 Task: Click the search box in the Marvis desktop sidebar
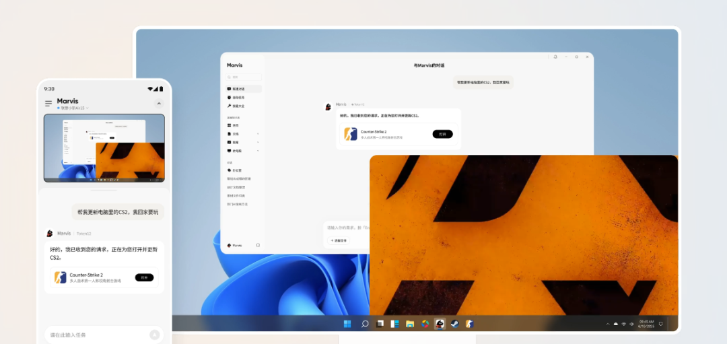coord(244,77)
